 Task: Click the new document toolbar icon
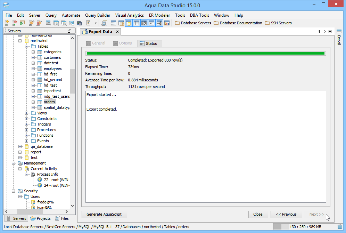89,23
